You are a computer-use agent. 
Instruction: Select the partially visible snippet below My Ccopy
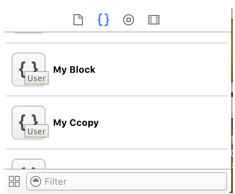click(29, 164)
